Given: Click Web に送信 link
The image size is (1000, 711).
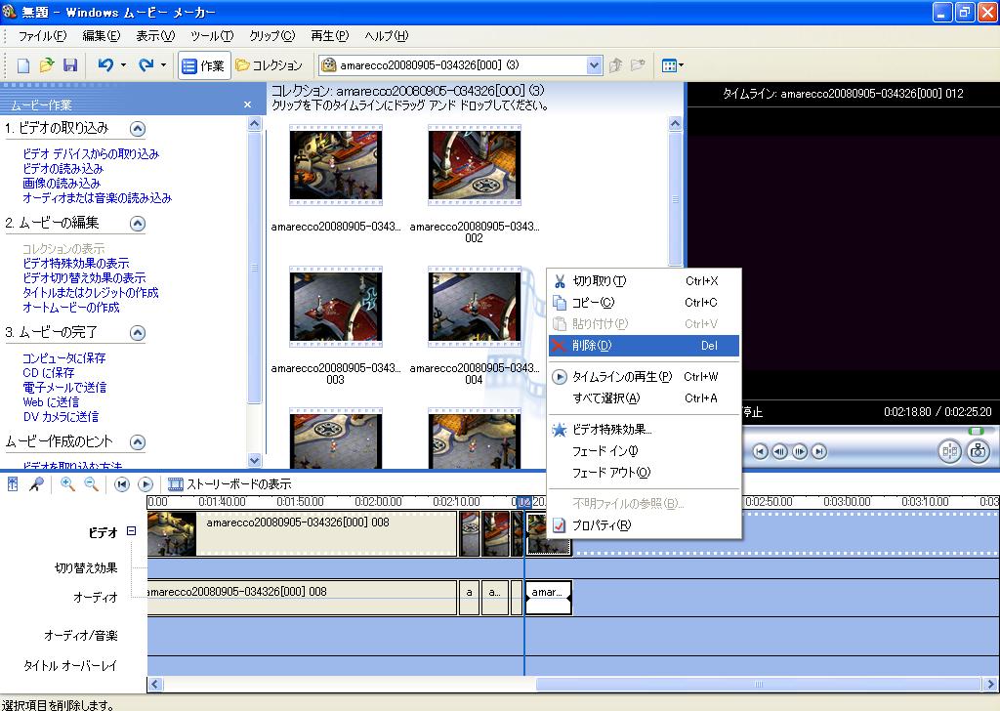Looking at the screenshot, I should point(51,401).
